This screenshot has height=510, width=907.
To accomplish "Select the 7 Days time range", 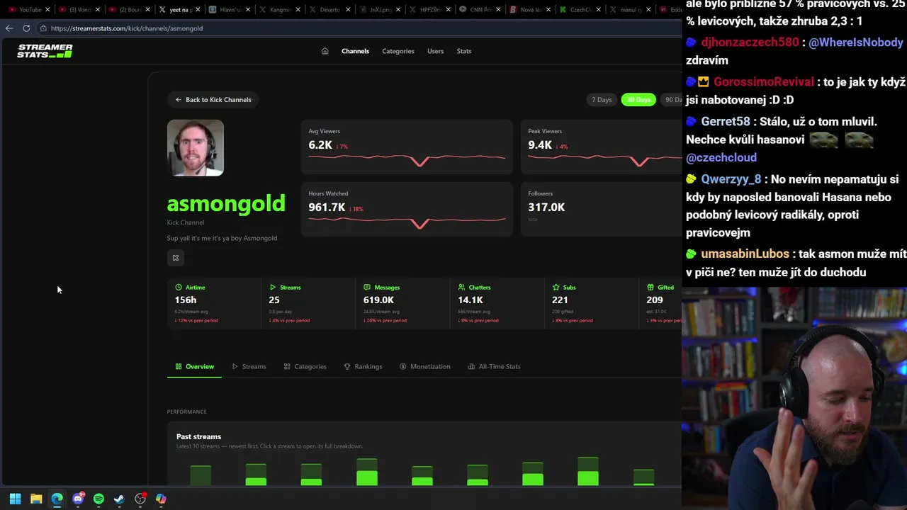I will click(602, 100).
